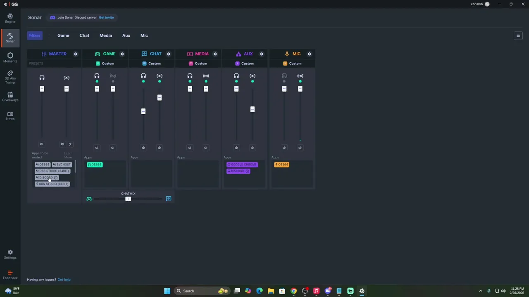529x297 pixels.
Task: Select the Mixer tab
Action: [35, 35]
